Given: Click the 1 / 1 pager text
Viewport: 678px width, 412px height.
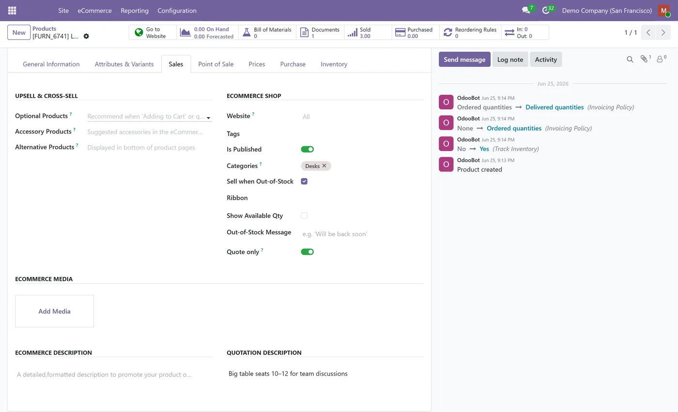Looking at the screenshot, I should [631, 32].
